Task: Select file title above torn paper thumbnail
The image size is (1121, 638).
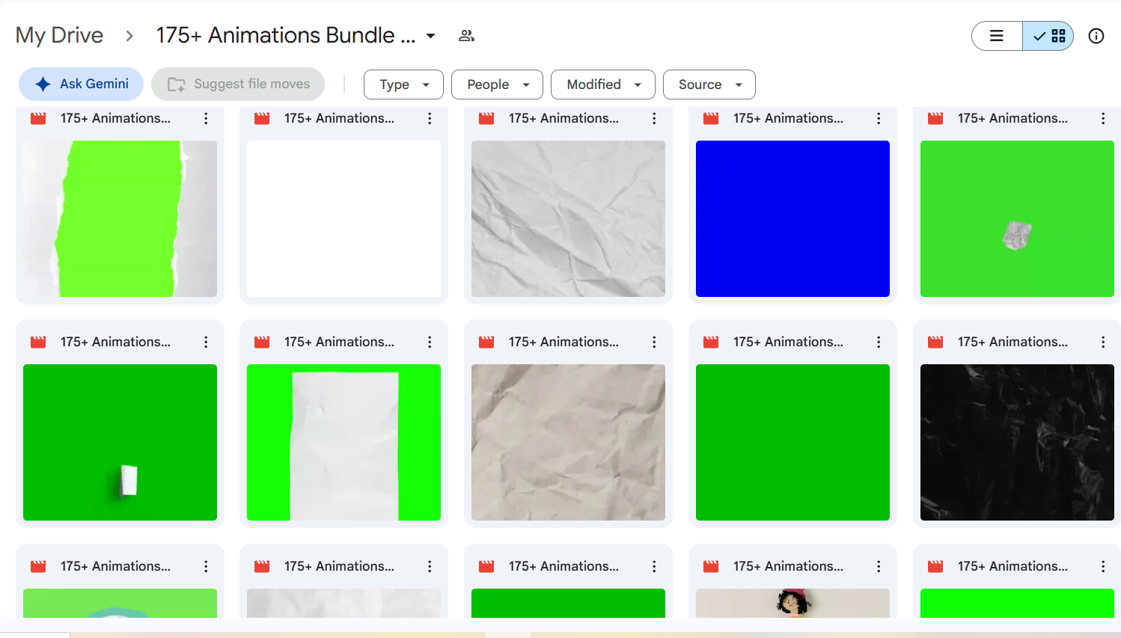Action: pos(115,118)
